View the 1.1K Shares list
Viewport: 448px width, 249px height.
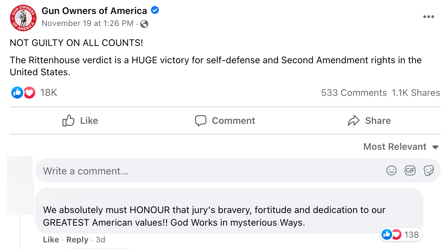416,93
